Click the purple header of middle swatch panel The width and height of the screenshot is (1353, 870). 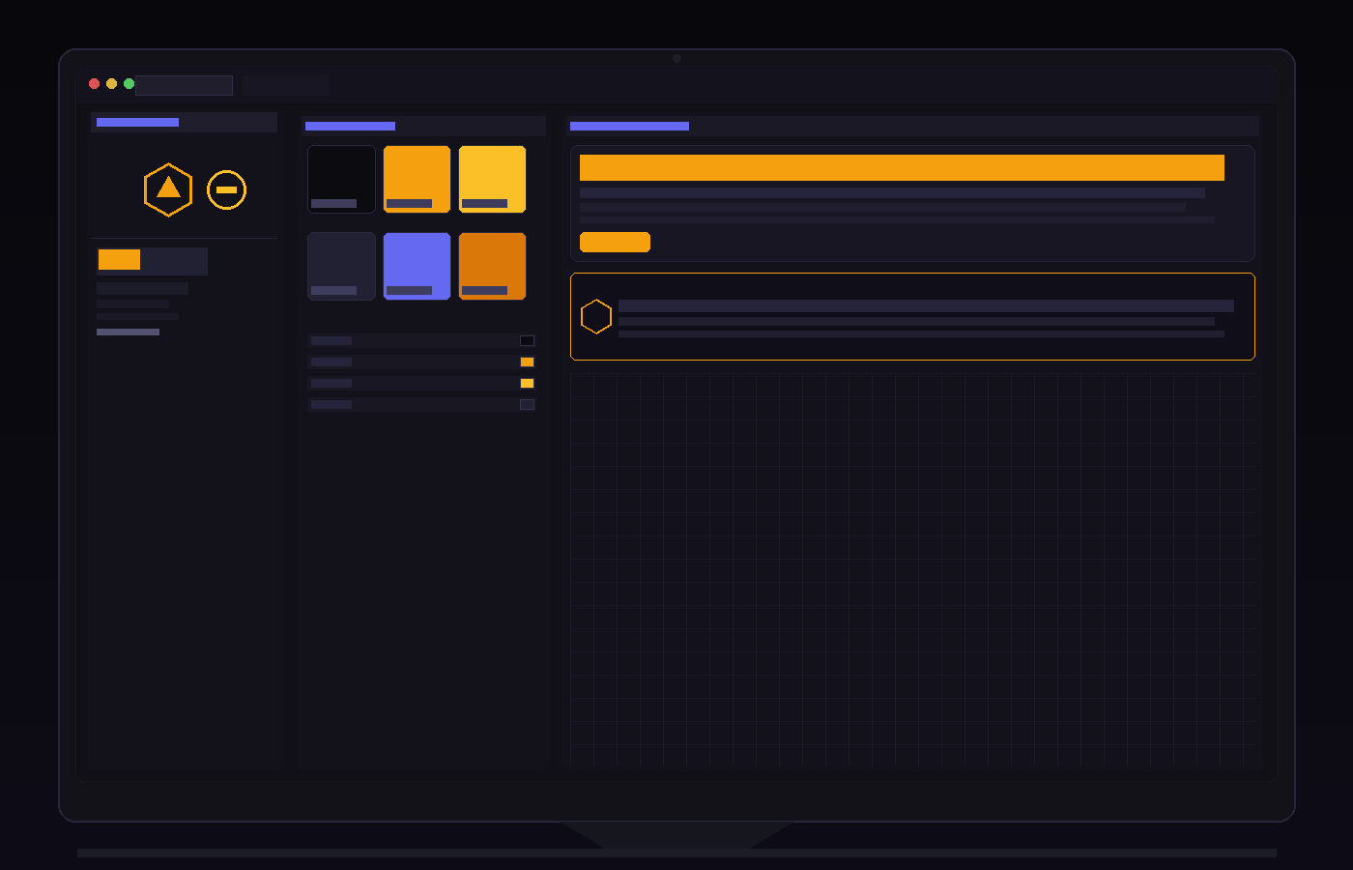point(350,126)
